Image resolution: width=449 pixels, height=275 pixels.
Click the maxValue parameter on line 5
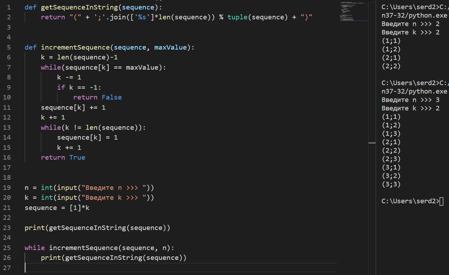(x=170, y=47)
